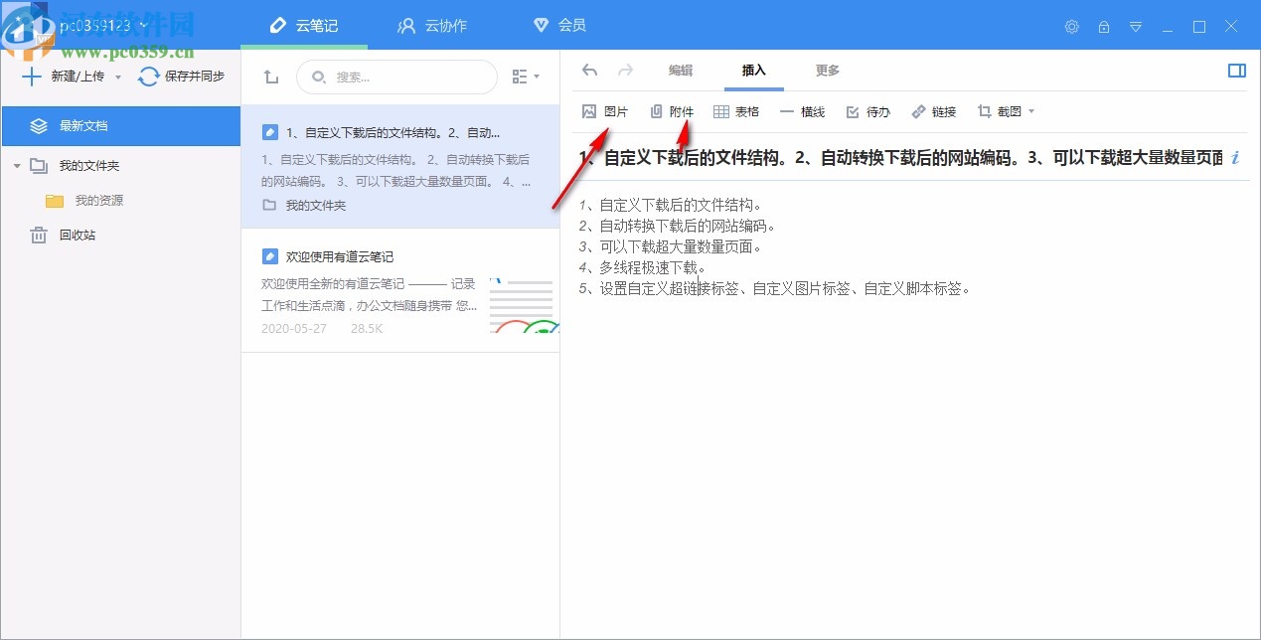Click the 回收站 trash icon

pyautogui.click(x=39, y=236)
